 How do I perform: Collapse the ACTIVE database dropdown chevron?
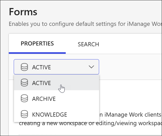point(91,67)
